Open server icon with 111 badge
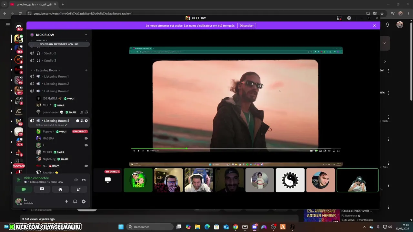This screenshot has height=232, width=413. coord(19,91)
